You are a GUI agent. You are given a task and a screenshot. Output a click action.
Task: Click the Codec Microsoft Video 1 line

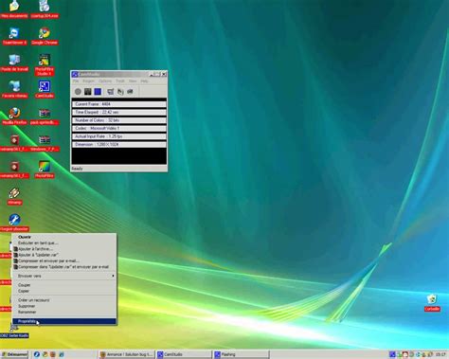[118, 128]
